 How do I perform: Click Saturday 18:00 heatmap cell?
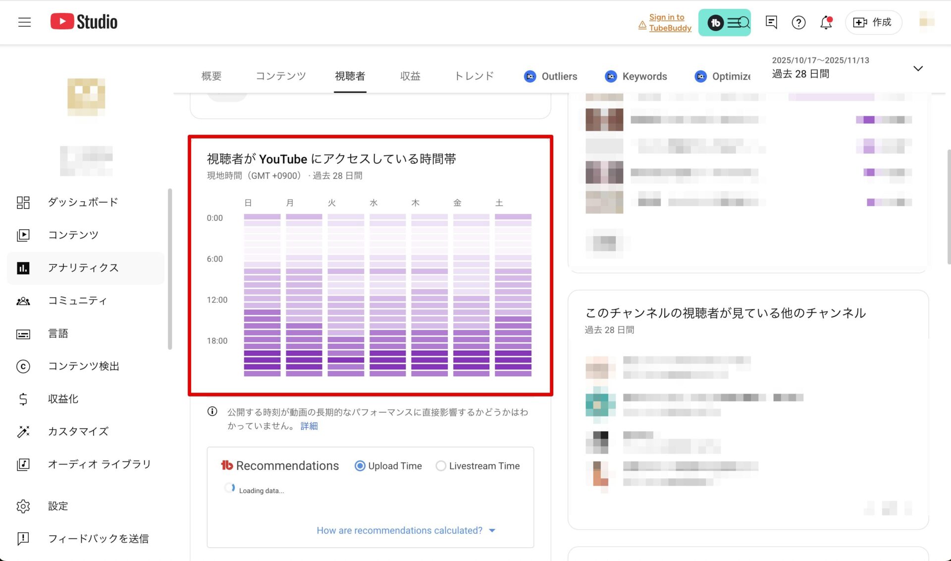tap(513, 340)
